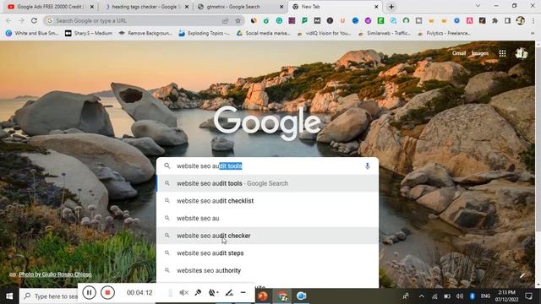Open the ENG language selector in tray
The image size is (541, 304).
(x=485, y=296)
